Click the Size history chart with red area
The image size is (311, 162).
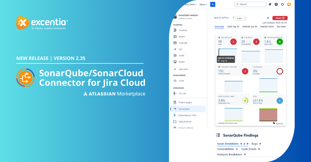268,115
